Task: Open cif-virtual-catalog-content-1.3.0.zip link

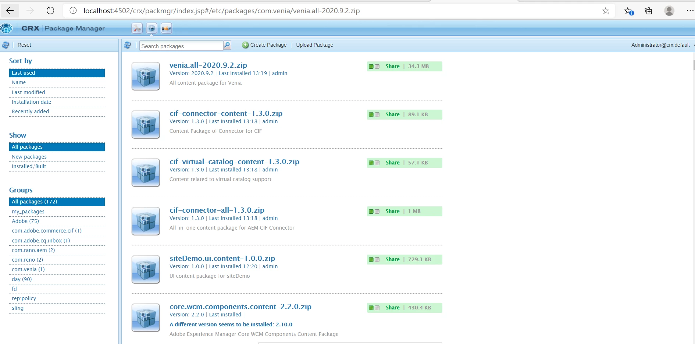Action: pyautogui.click(x=234, y=162)
